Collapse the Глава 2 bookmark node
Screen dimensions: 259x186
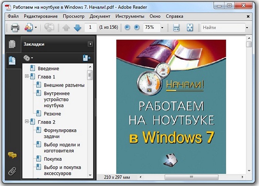[x=27, y=122]
